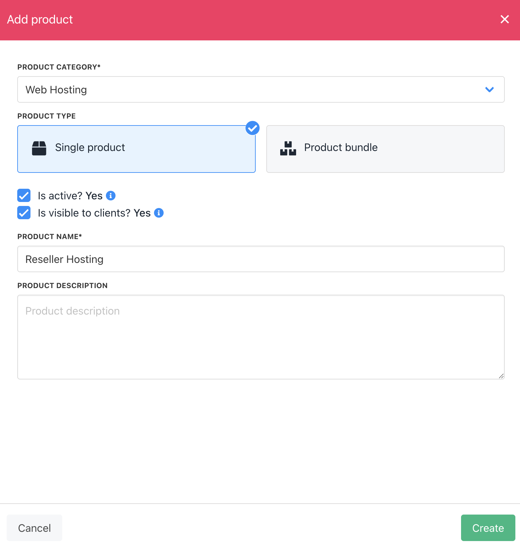This screenshot has height=549, width=520.
Task: Focus the Product Name input field
Action: (x=261, y=259)
